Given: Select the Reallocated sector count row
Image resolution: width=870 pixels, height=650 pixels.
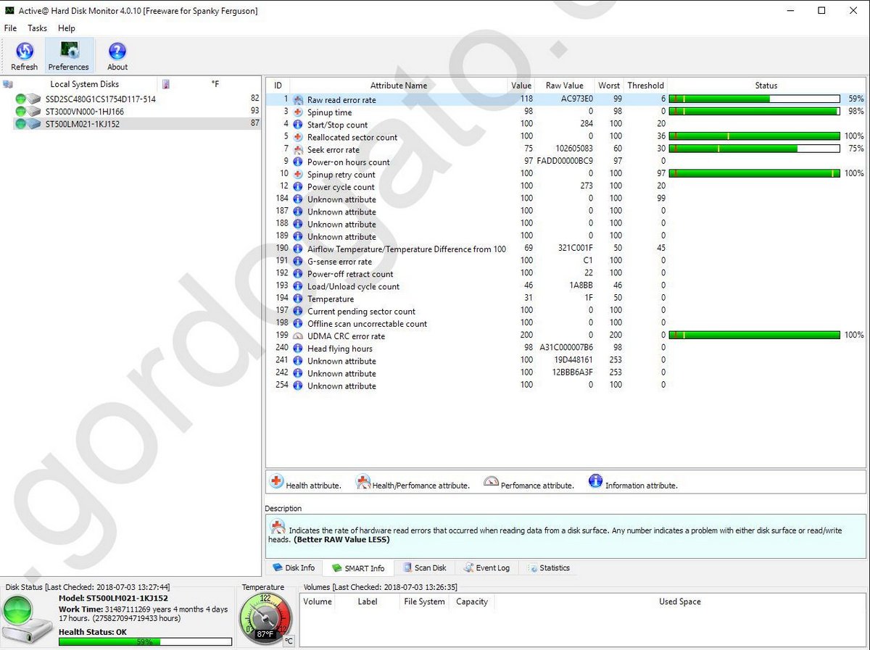Looking at the screenshot, I should pyautogui.click(x=352, y=137).
